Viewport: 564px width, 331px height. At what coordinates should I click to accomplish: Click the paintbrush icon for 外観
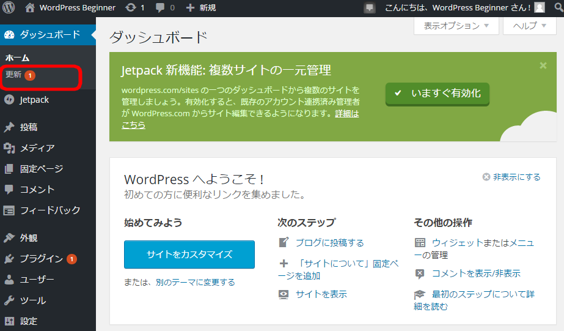pos(9,238)
